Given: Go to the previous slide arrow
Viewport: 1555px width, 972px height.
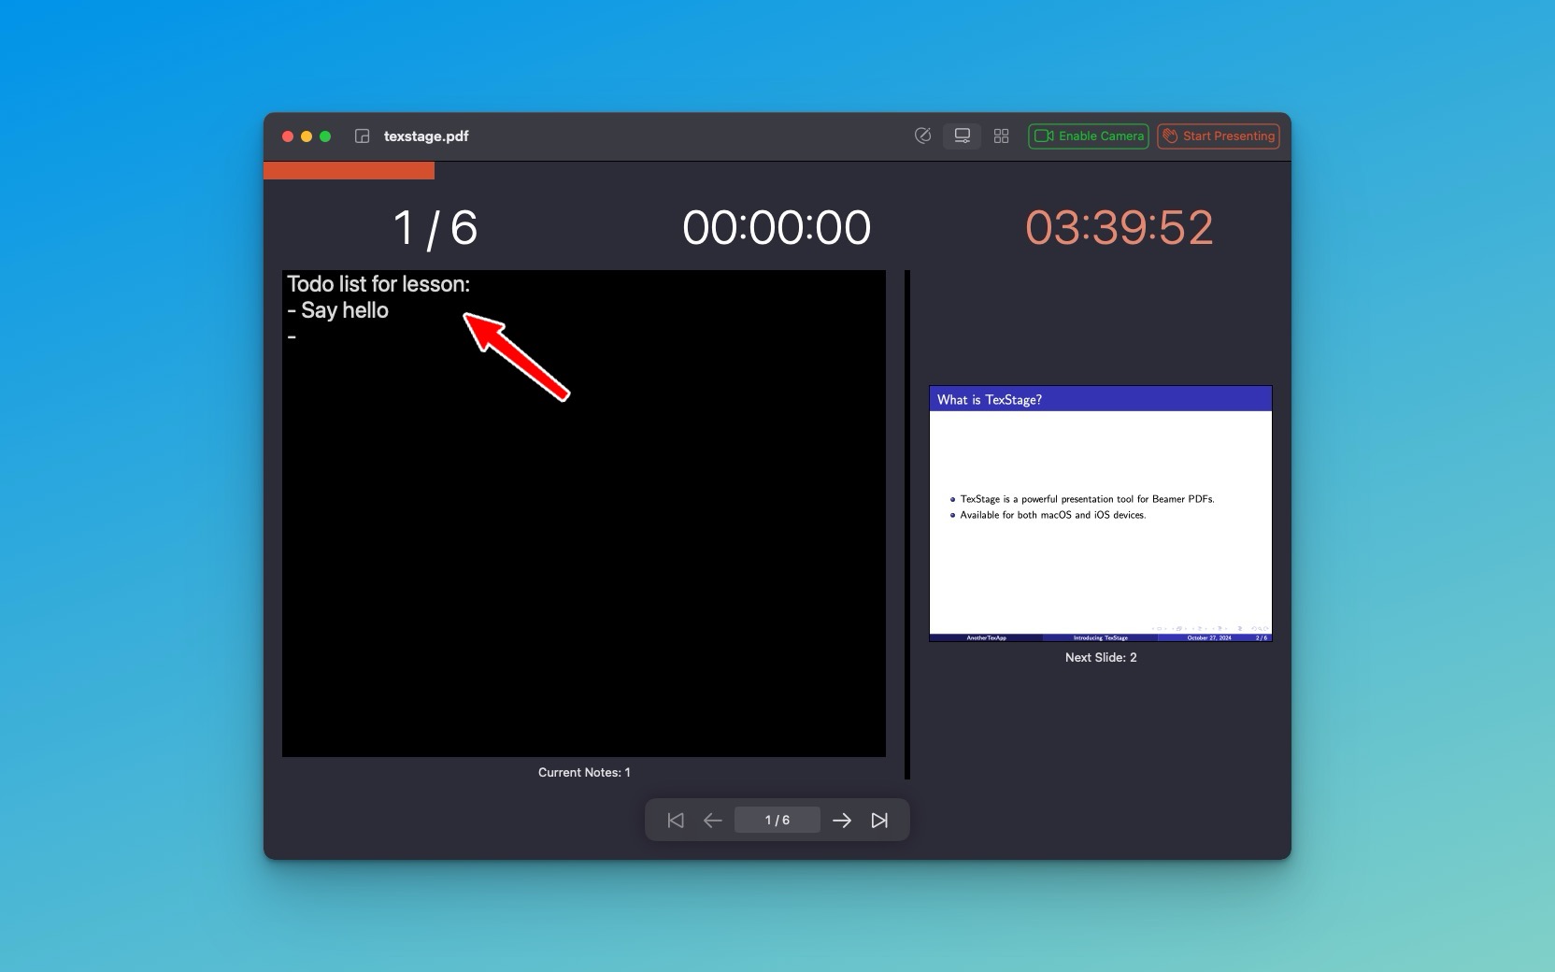Looking at the screenshot, I should coord(713,820).
